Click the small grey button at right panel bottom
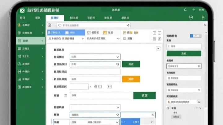 pyautogui.click(x=176, y=117)
